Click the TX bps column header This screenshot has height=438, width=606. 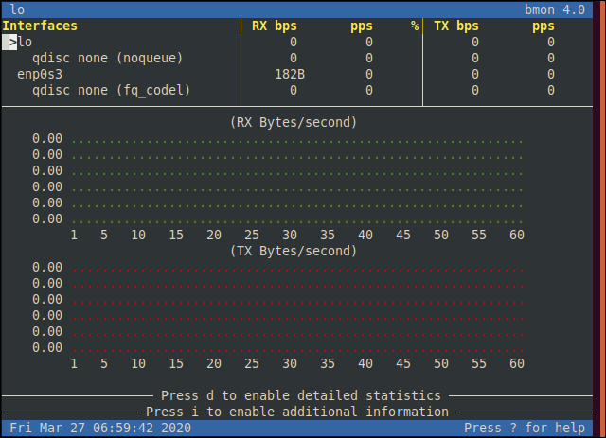pyautogui.click(x=456, y=26)
